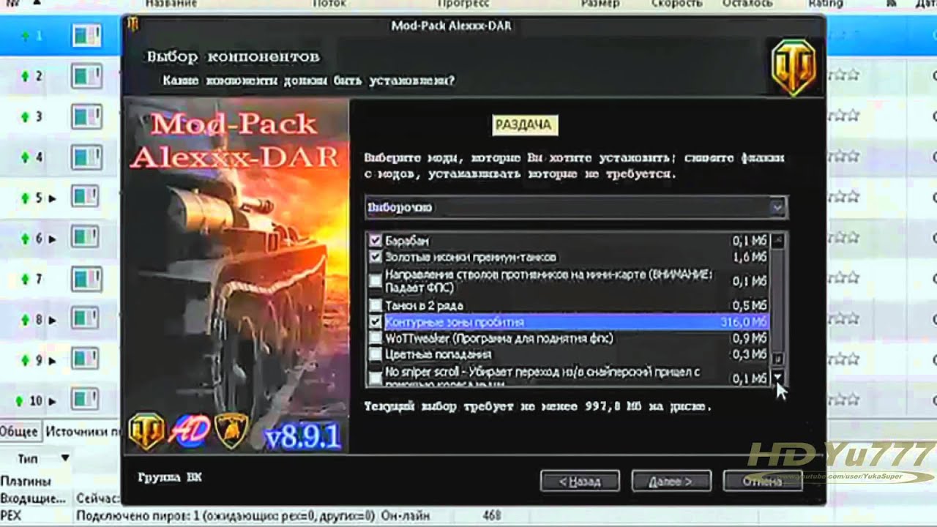The image size is (937, 527).
Task: Select WoTTweaker row label
Action: click(499, 339)
